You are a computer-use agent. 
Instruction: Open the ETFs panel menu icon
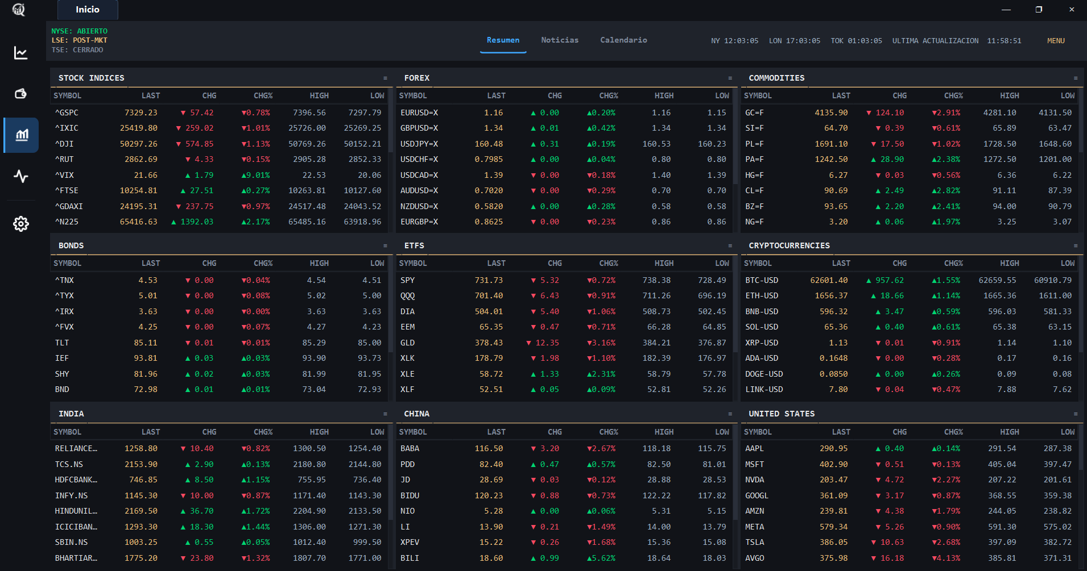(730, 245)
